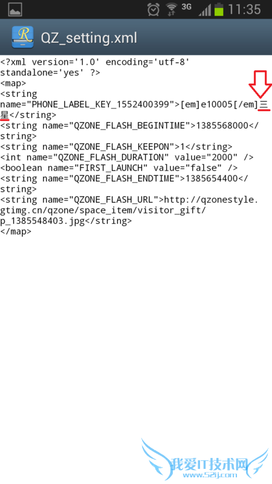Tap the underlined 星 character
Image resolution: width=272 pixels, height=484 pixels.
[x=5, y=115]
